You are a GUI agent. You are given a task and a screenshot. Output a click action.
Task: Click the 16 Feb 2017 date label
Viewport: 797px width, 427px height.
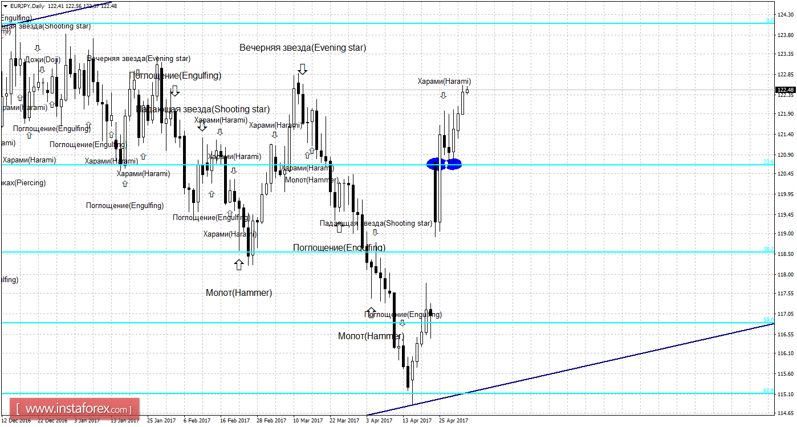click(x=234, y=421)
